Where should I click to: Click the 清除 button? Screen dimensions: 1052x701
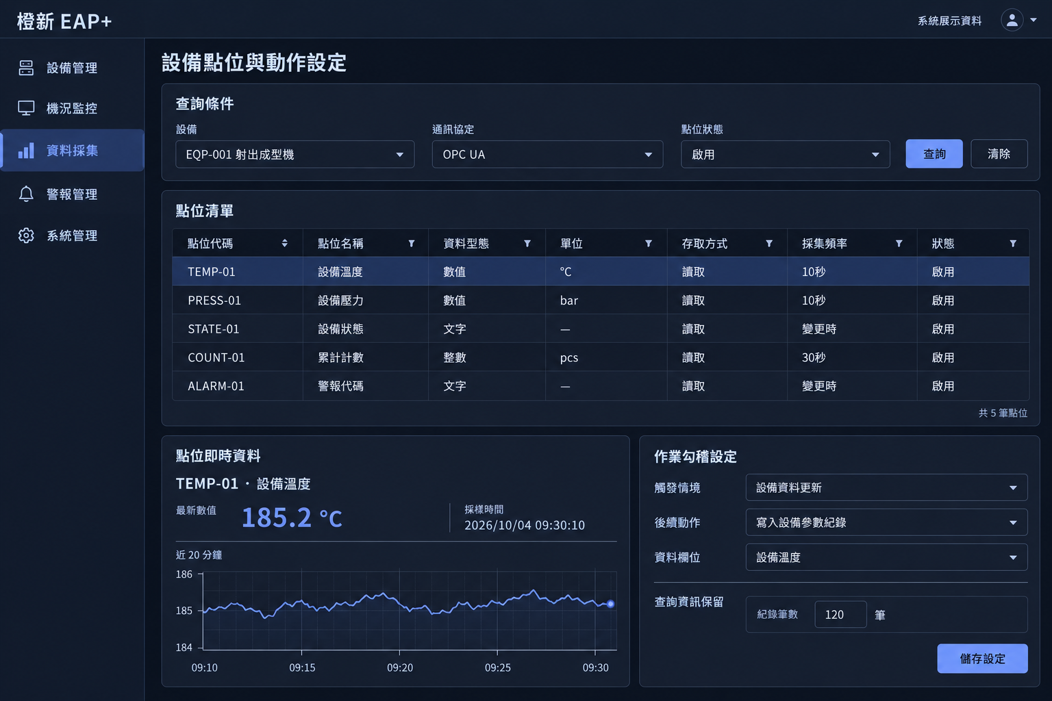999,153
